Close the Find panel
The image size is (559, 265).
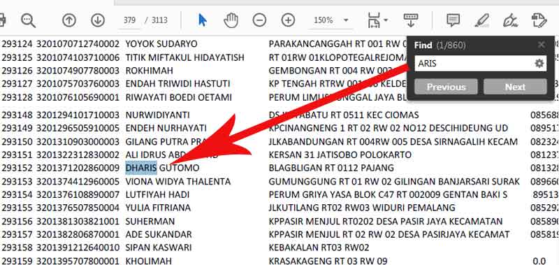coord(541,45)
